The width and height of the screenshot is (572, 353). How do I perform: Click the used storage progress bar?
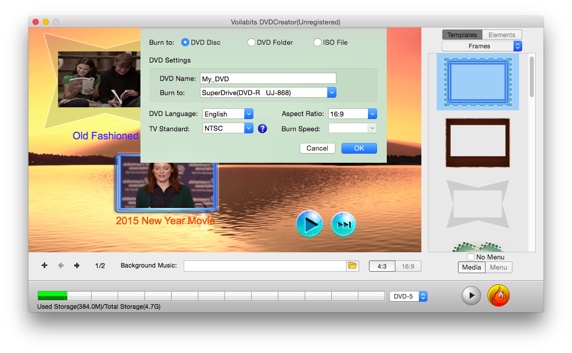click(x=211, y=296)
